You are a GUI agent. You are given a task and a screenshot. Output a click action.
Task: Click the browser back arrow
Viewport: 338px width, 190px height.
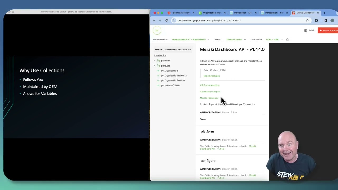coord(154,20)
